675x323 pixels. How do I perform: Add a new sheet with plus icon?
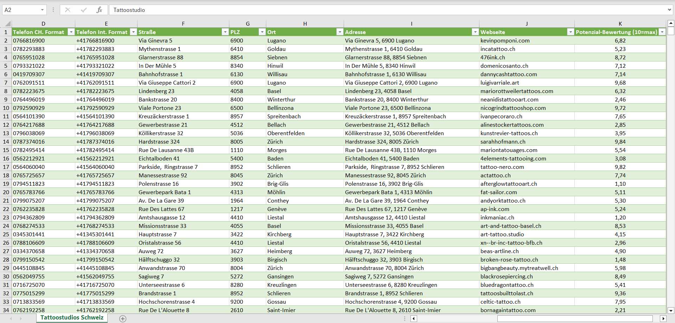click(x=123, y=319)
